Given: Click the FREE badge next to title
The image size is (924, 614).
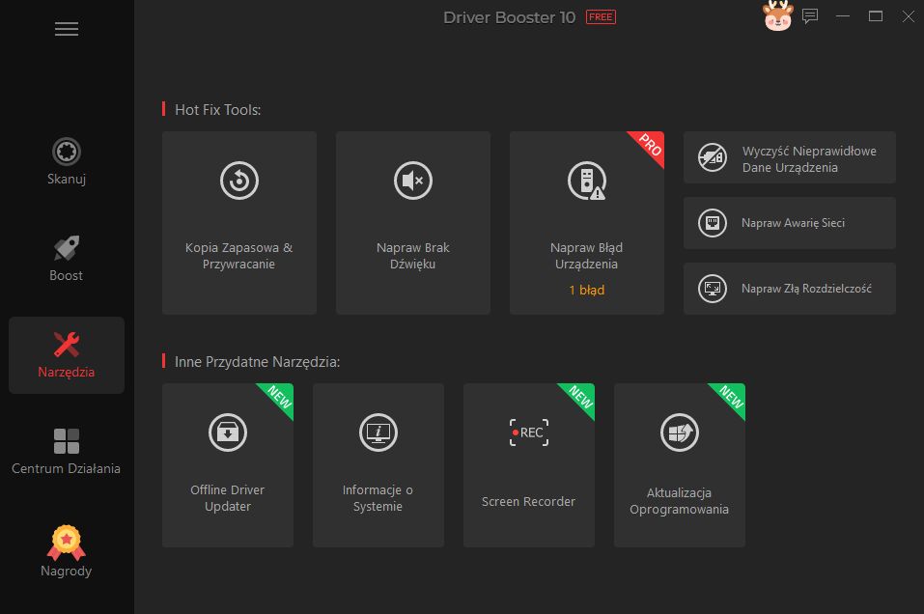Looking at the screenshot, I should pyautogui.click(x=600, y=16).
